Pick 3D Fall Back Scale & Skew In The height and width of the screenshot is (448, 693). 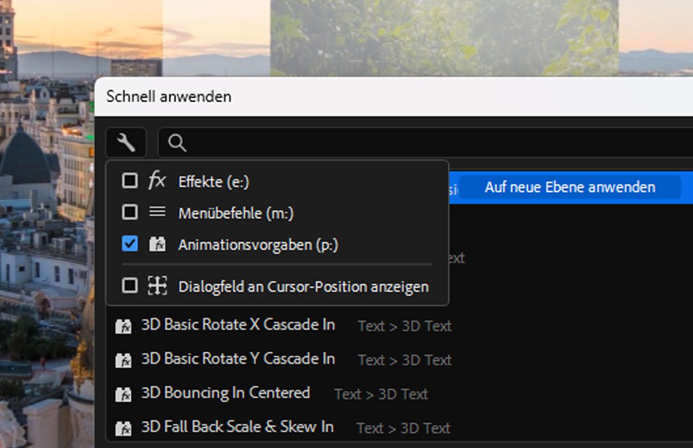[237, 427]
